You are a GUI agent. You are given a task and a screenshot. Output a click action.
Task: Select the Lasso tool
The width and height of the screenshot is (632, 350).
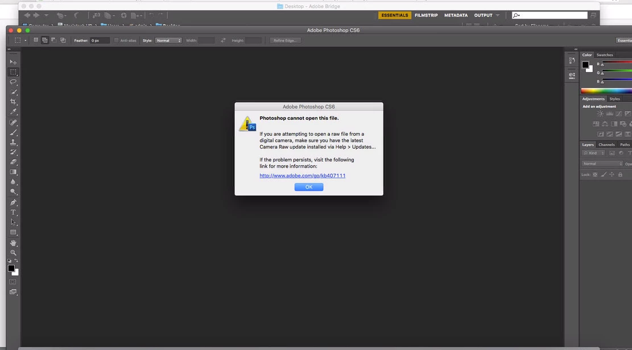coord(13,82)
